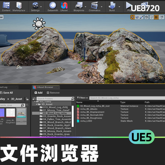Sort by the Name column header
The image size is (165, 165).
click(79, 102)
